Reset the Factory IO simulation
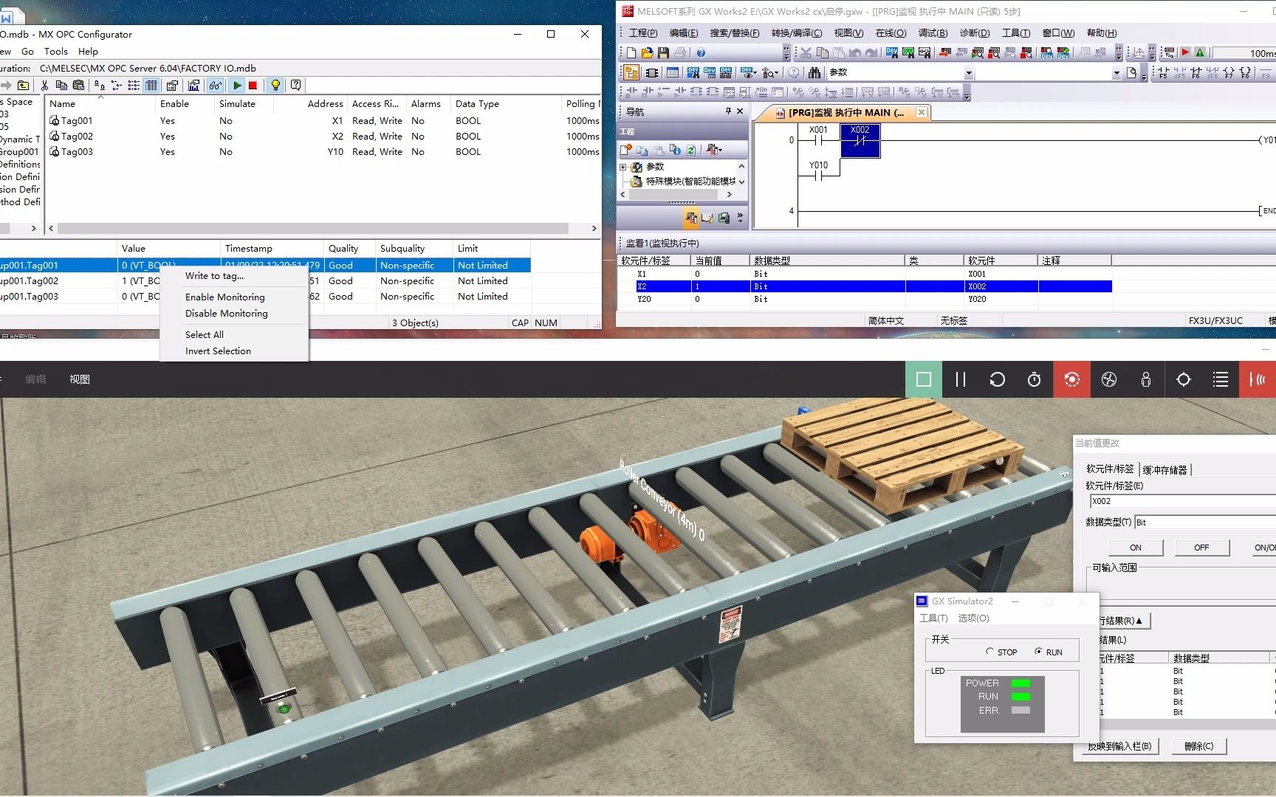 pos(997,379)
